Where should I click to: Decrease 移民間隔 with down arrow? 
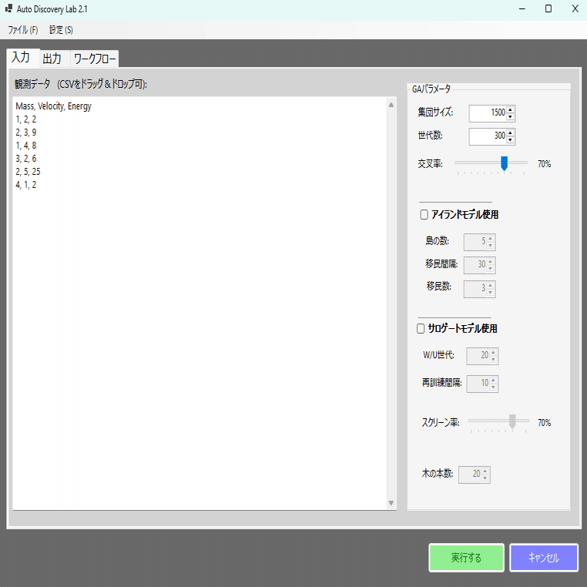coord(491,269)
